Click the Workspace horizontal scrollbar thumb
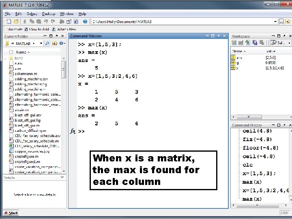The height and width of the screenshot is (219, 292). pos(249,117)
